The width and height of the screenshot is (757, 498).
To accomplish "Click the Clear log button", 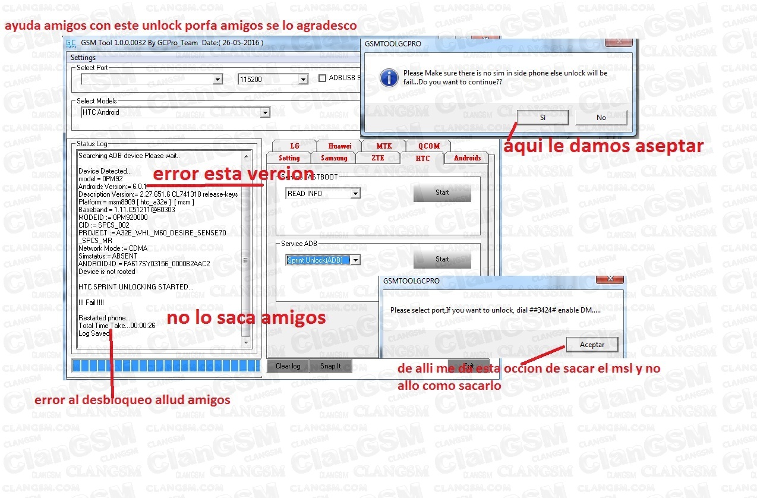I will coord(288,366).
